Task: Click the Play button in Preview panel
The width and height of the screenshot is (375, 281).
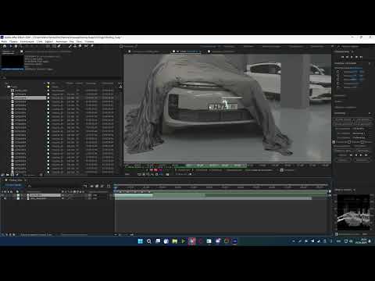Action: [352, 57]
